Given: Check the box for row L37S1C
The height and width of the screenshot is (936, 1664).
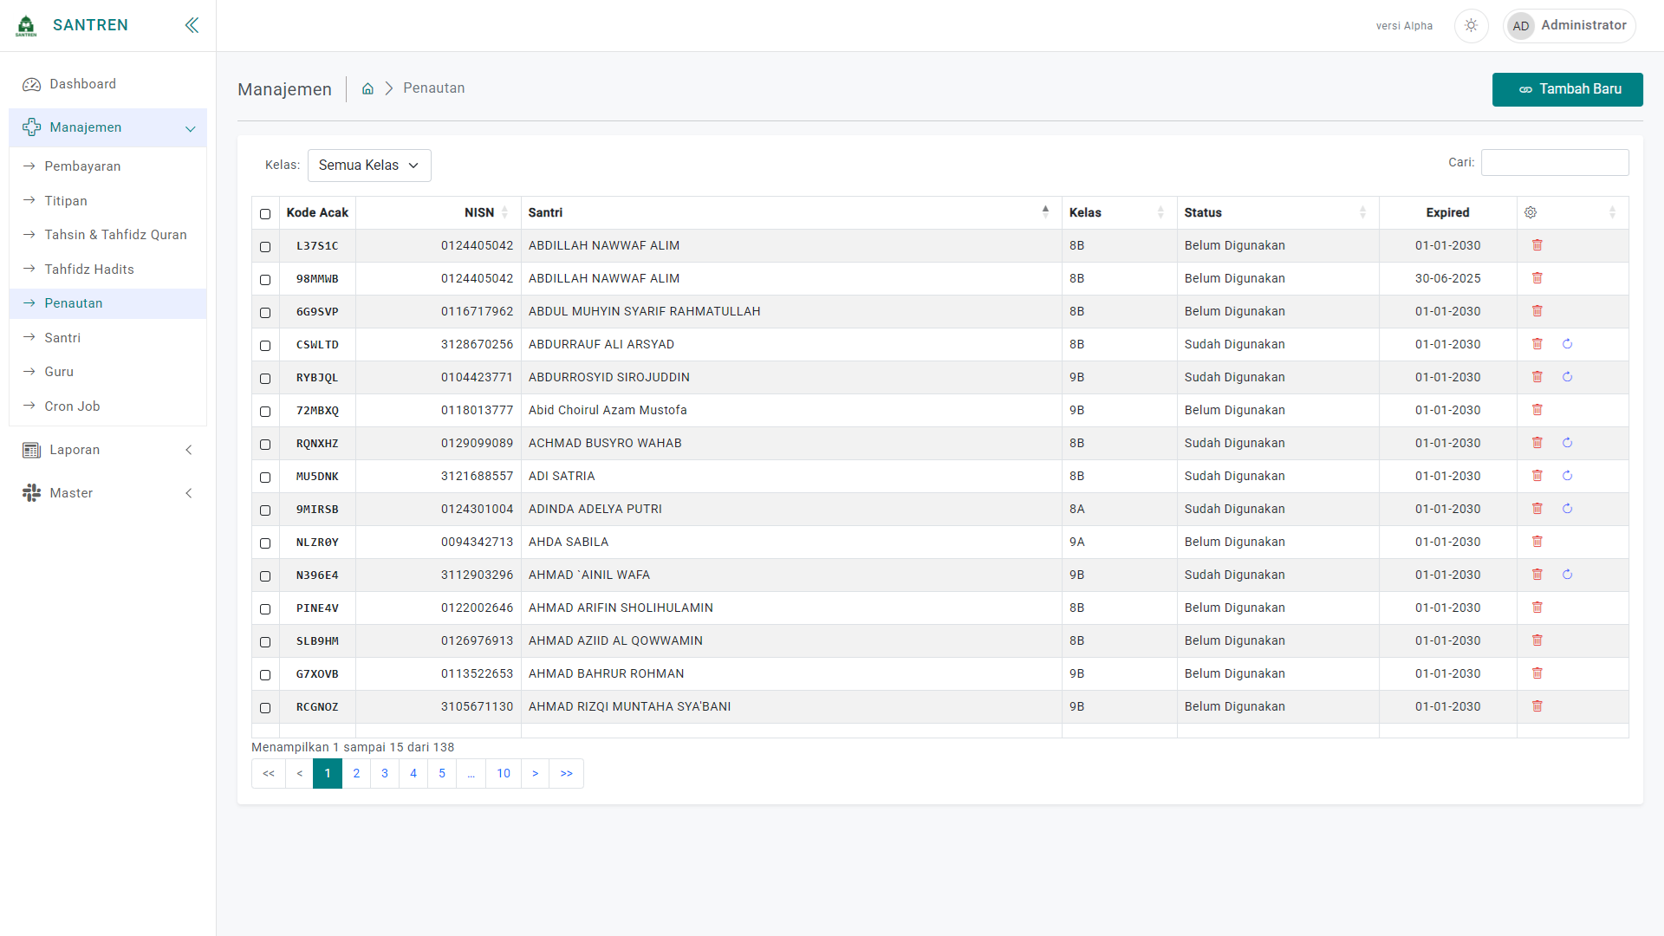Looking at the screenshot, I should tap(265, 247).
